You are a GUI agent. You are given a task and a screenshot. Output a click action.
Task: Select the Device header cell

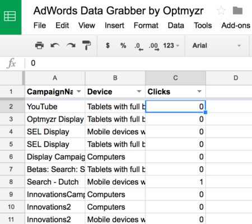[x=115, y=91]
